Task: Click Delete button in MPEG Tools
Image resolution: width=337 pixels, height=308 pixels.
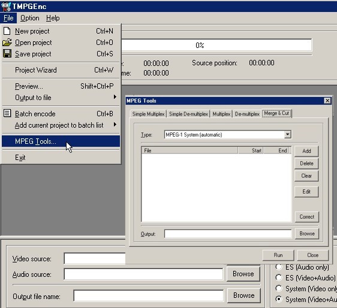Action: tap(306, 164)
